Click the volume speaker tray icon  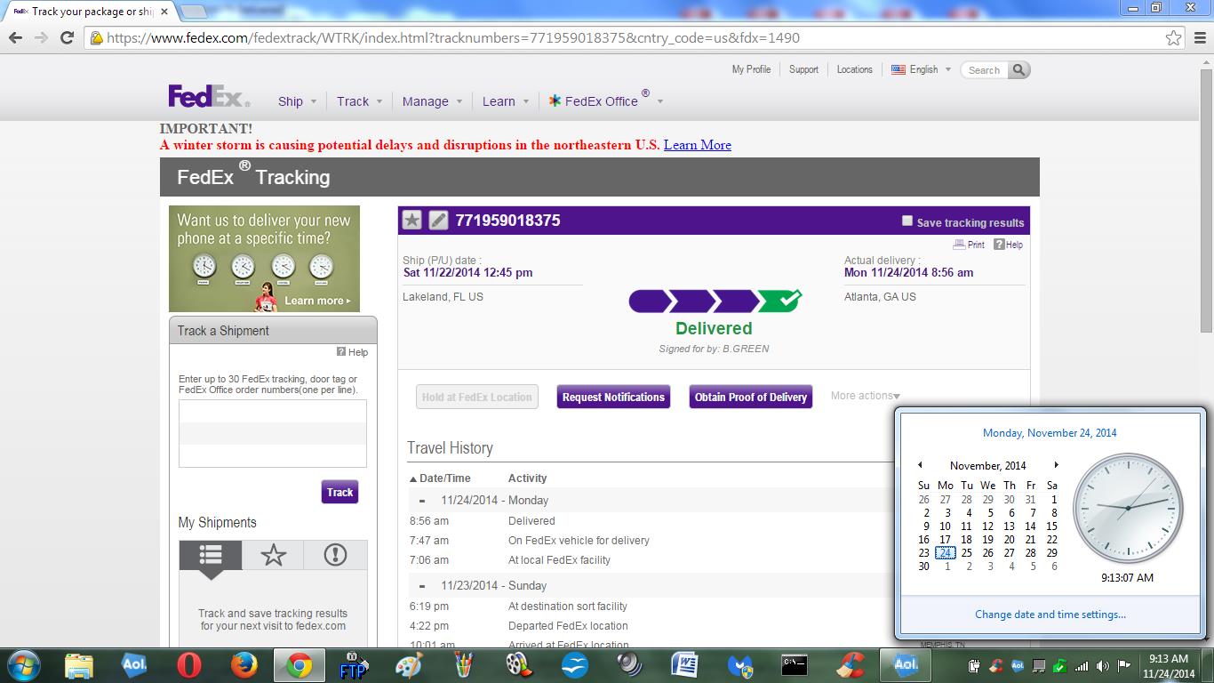pyautogui.click(x=1103, y=665)
